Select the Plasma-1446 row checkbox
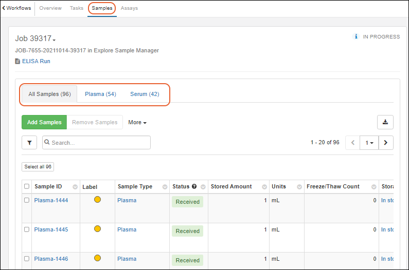Screen dimensions: 409x270 (x=27, y=259)
